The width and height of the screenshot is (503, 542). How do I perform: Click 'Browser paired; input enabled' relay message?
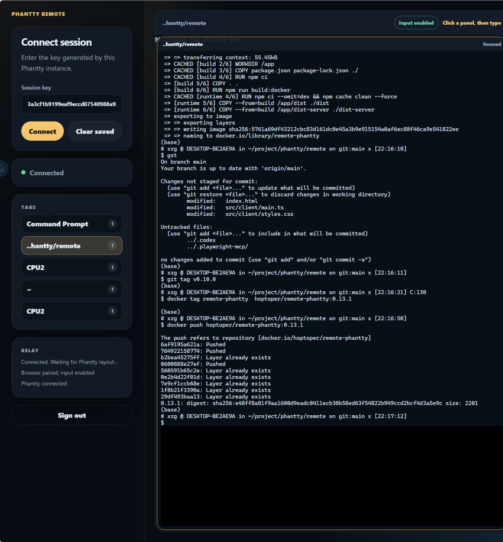tap(58, 373)
